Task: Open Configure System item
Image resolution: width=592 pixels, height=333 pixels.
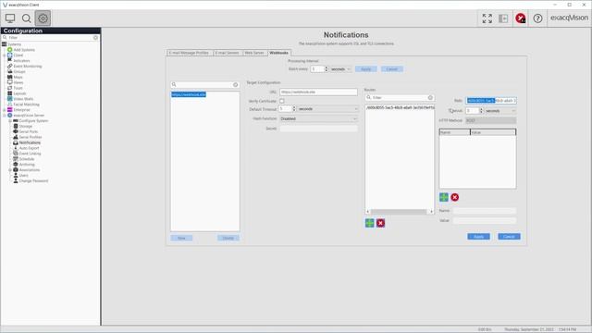Action: (x=33, y=121)
